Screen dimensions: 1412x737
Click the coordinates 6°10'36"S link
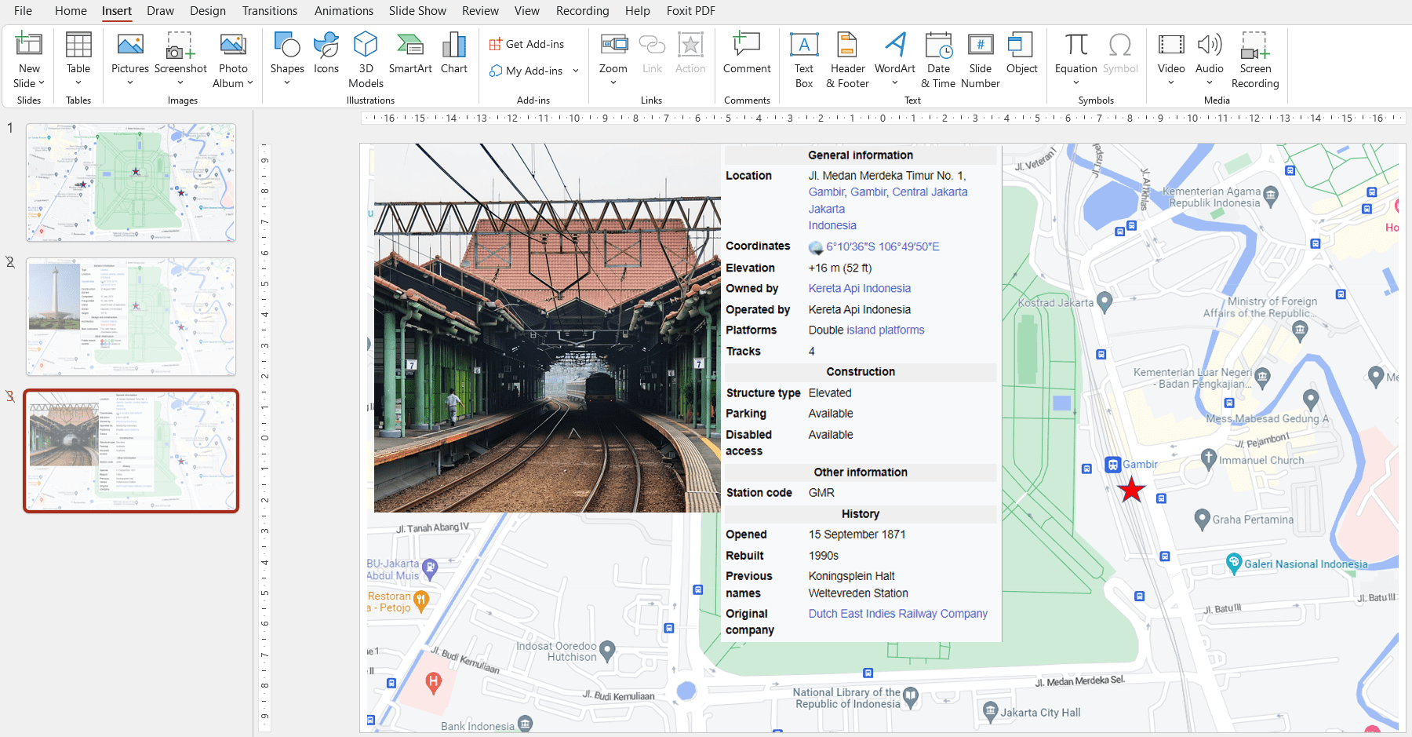[883, 246]
